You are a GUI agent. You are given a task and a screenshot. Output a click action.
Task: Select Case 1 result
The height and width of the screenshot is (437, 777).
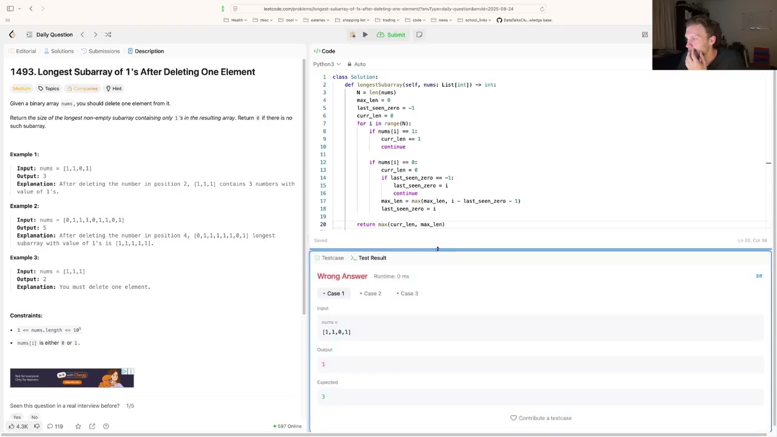tap(333, 294)
